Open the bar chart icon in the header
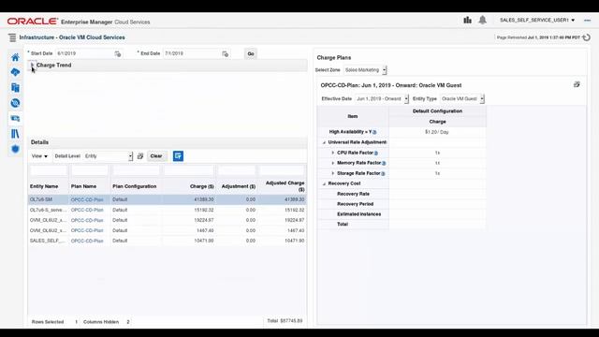599x337 pixels. (467, 20)
